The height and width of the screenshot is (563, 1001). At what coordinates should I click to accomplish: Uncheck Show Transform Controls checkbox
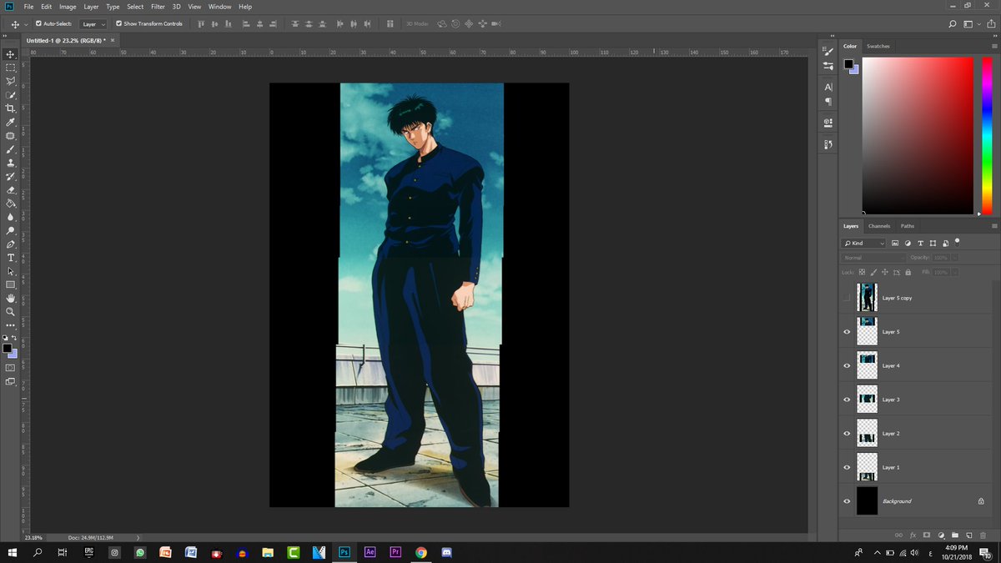pos(118,23)
